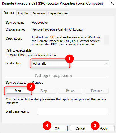Click the Stop service button

[x=44, y=91]
